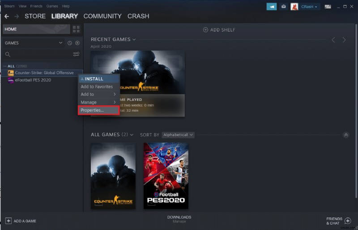
Task: Click the back navigation arrow
Action: [x=7, y=17]
